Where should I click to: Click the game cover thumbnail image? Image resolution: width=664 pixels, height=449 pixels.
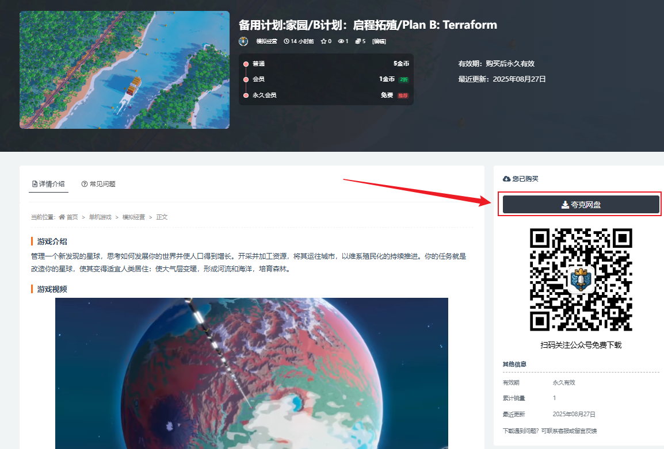(124, 70)
